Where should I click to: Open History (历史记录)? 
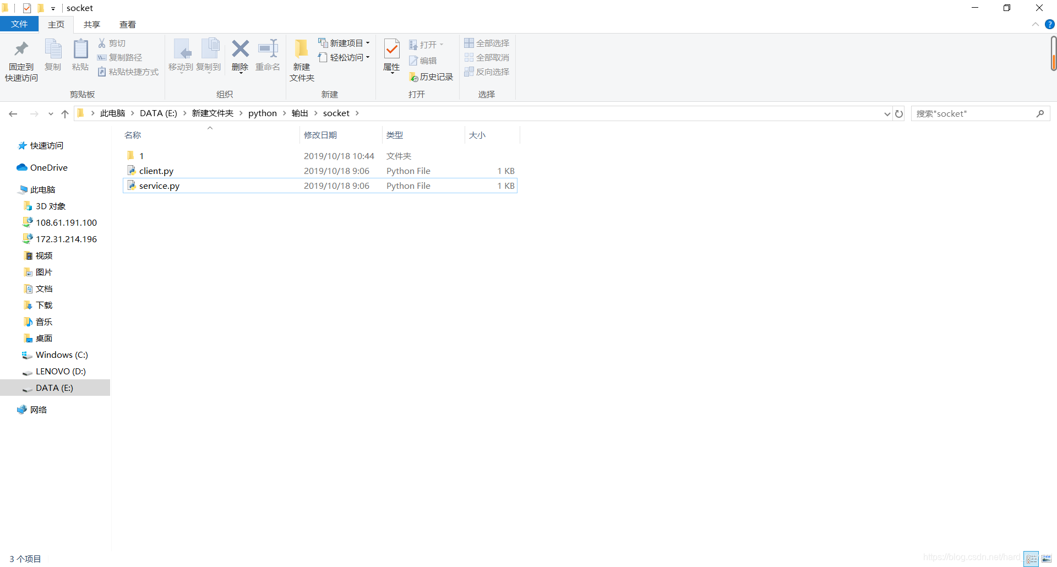432,77
